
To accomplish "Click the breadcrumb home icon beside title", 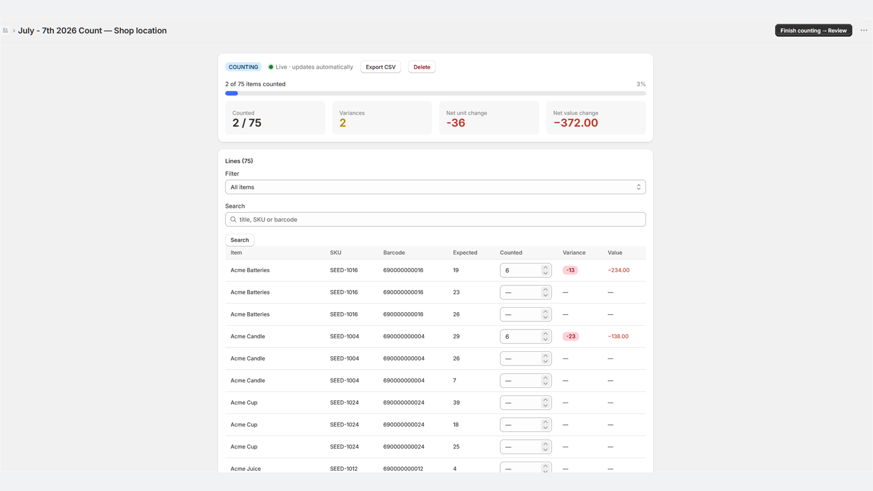I will click(x=5, y=31).
